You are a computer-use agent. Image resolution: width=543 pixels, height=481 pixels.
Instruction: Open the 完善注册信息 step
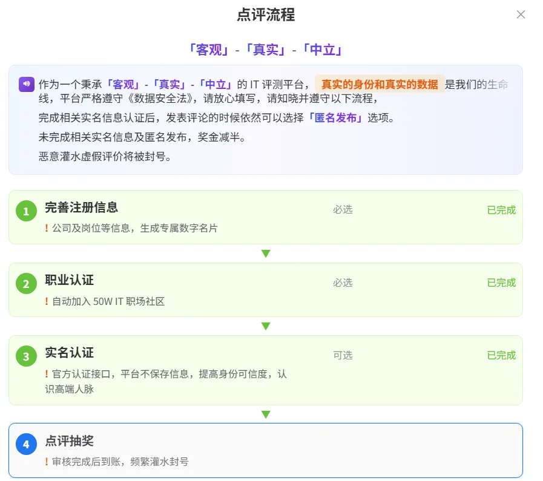[x=266, y=217]
